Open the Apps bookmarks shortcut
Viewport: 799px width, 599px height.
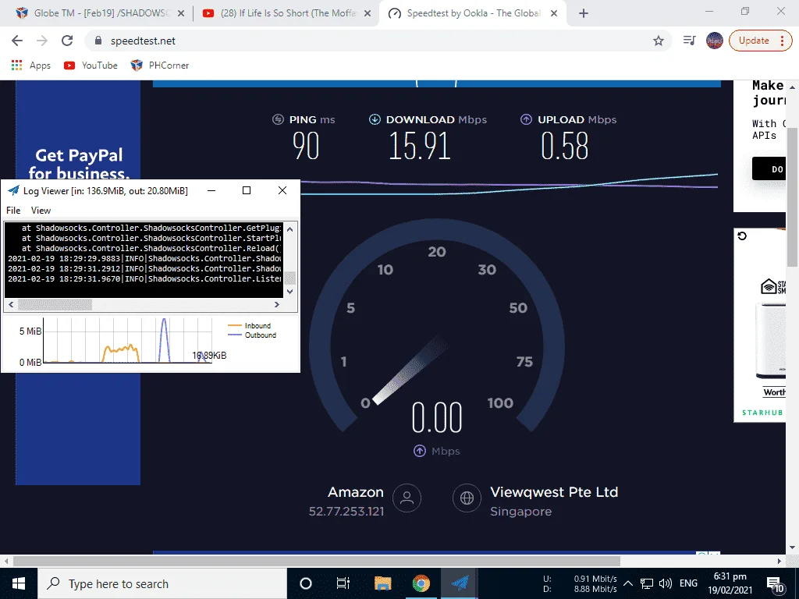[x=31, y=66]
